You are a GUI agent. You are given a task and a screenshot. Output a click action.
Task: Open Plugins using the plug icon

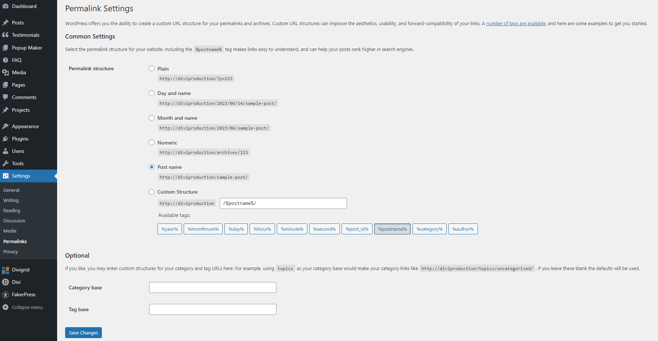coord(5,139)
